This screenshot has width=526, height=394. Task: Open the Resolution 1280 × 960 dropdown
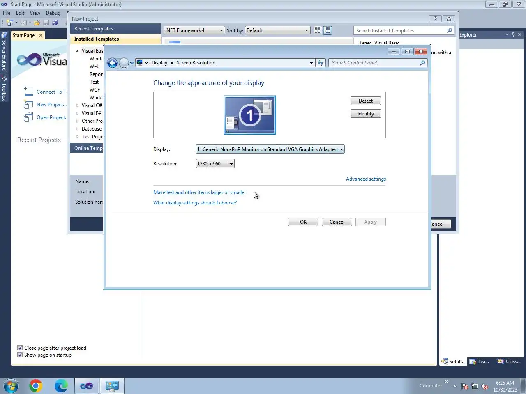click(x=215, y=164)
